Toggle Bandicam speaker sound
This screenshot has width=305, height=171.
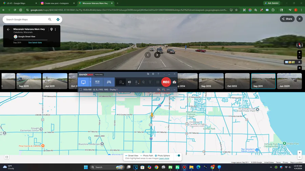pyautogui.click(x=129, y=82)
